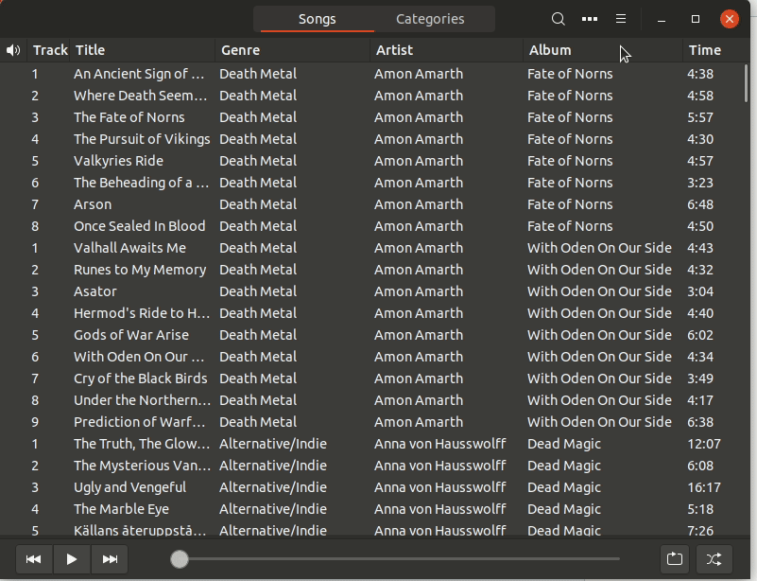This screenshot has width=757, height=581.
Task: Click time '3:04' for Asator
Action: click(x=700, y=291)
